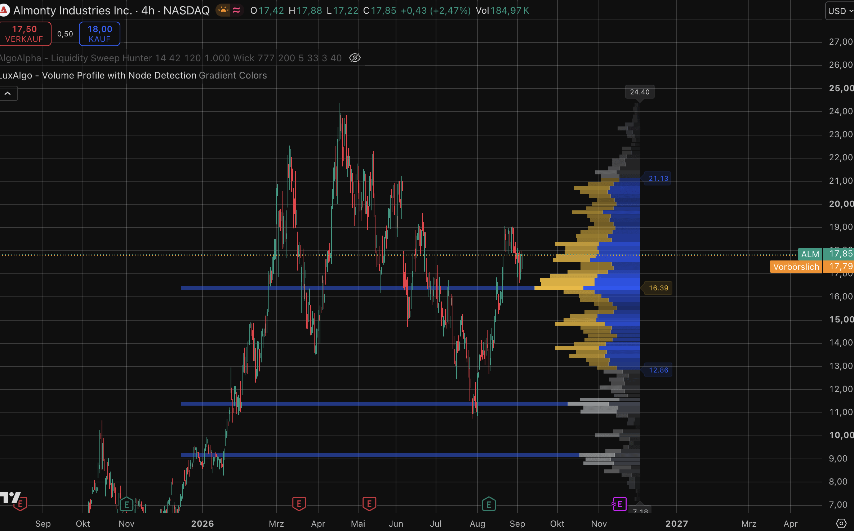Select the LuxAlgo Volume Profile indicator legend

pyautogui.click(x=133, y=75)
